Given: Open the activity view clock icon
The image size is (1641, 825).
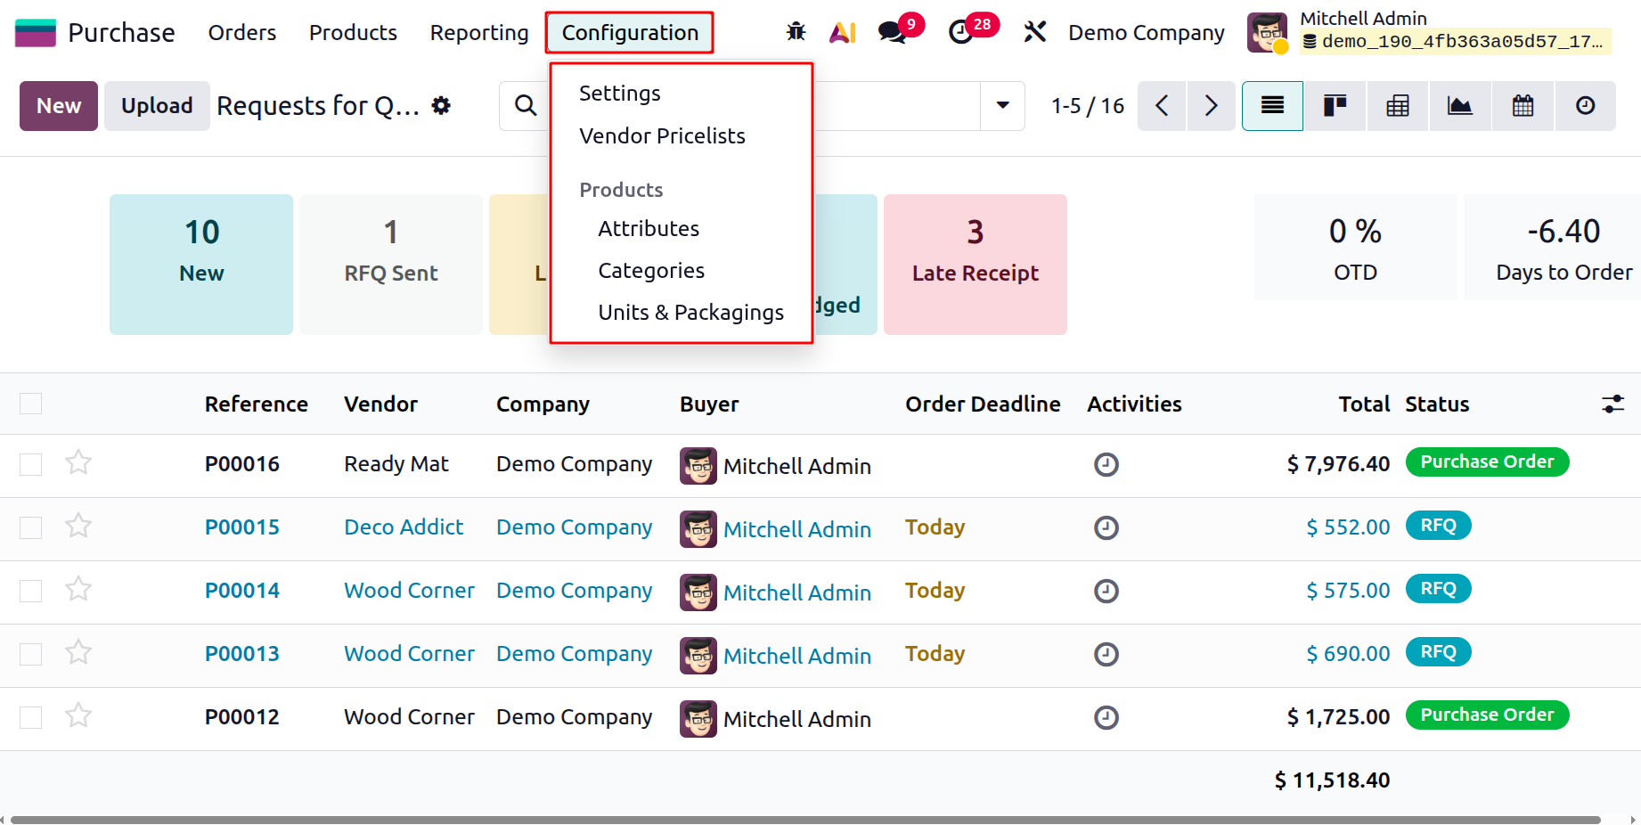Looking at the screenshot, I should coord(1586,106).
